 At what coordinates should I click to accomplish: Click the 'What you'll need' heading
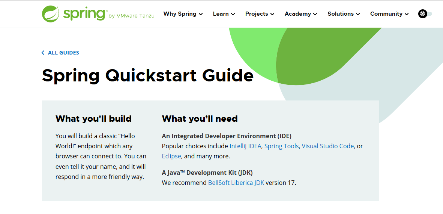200,119
